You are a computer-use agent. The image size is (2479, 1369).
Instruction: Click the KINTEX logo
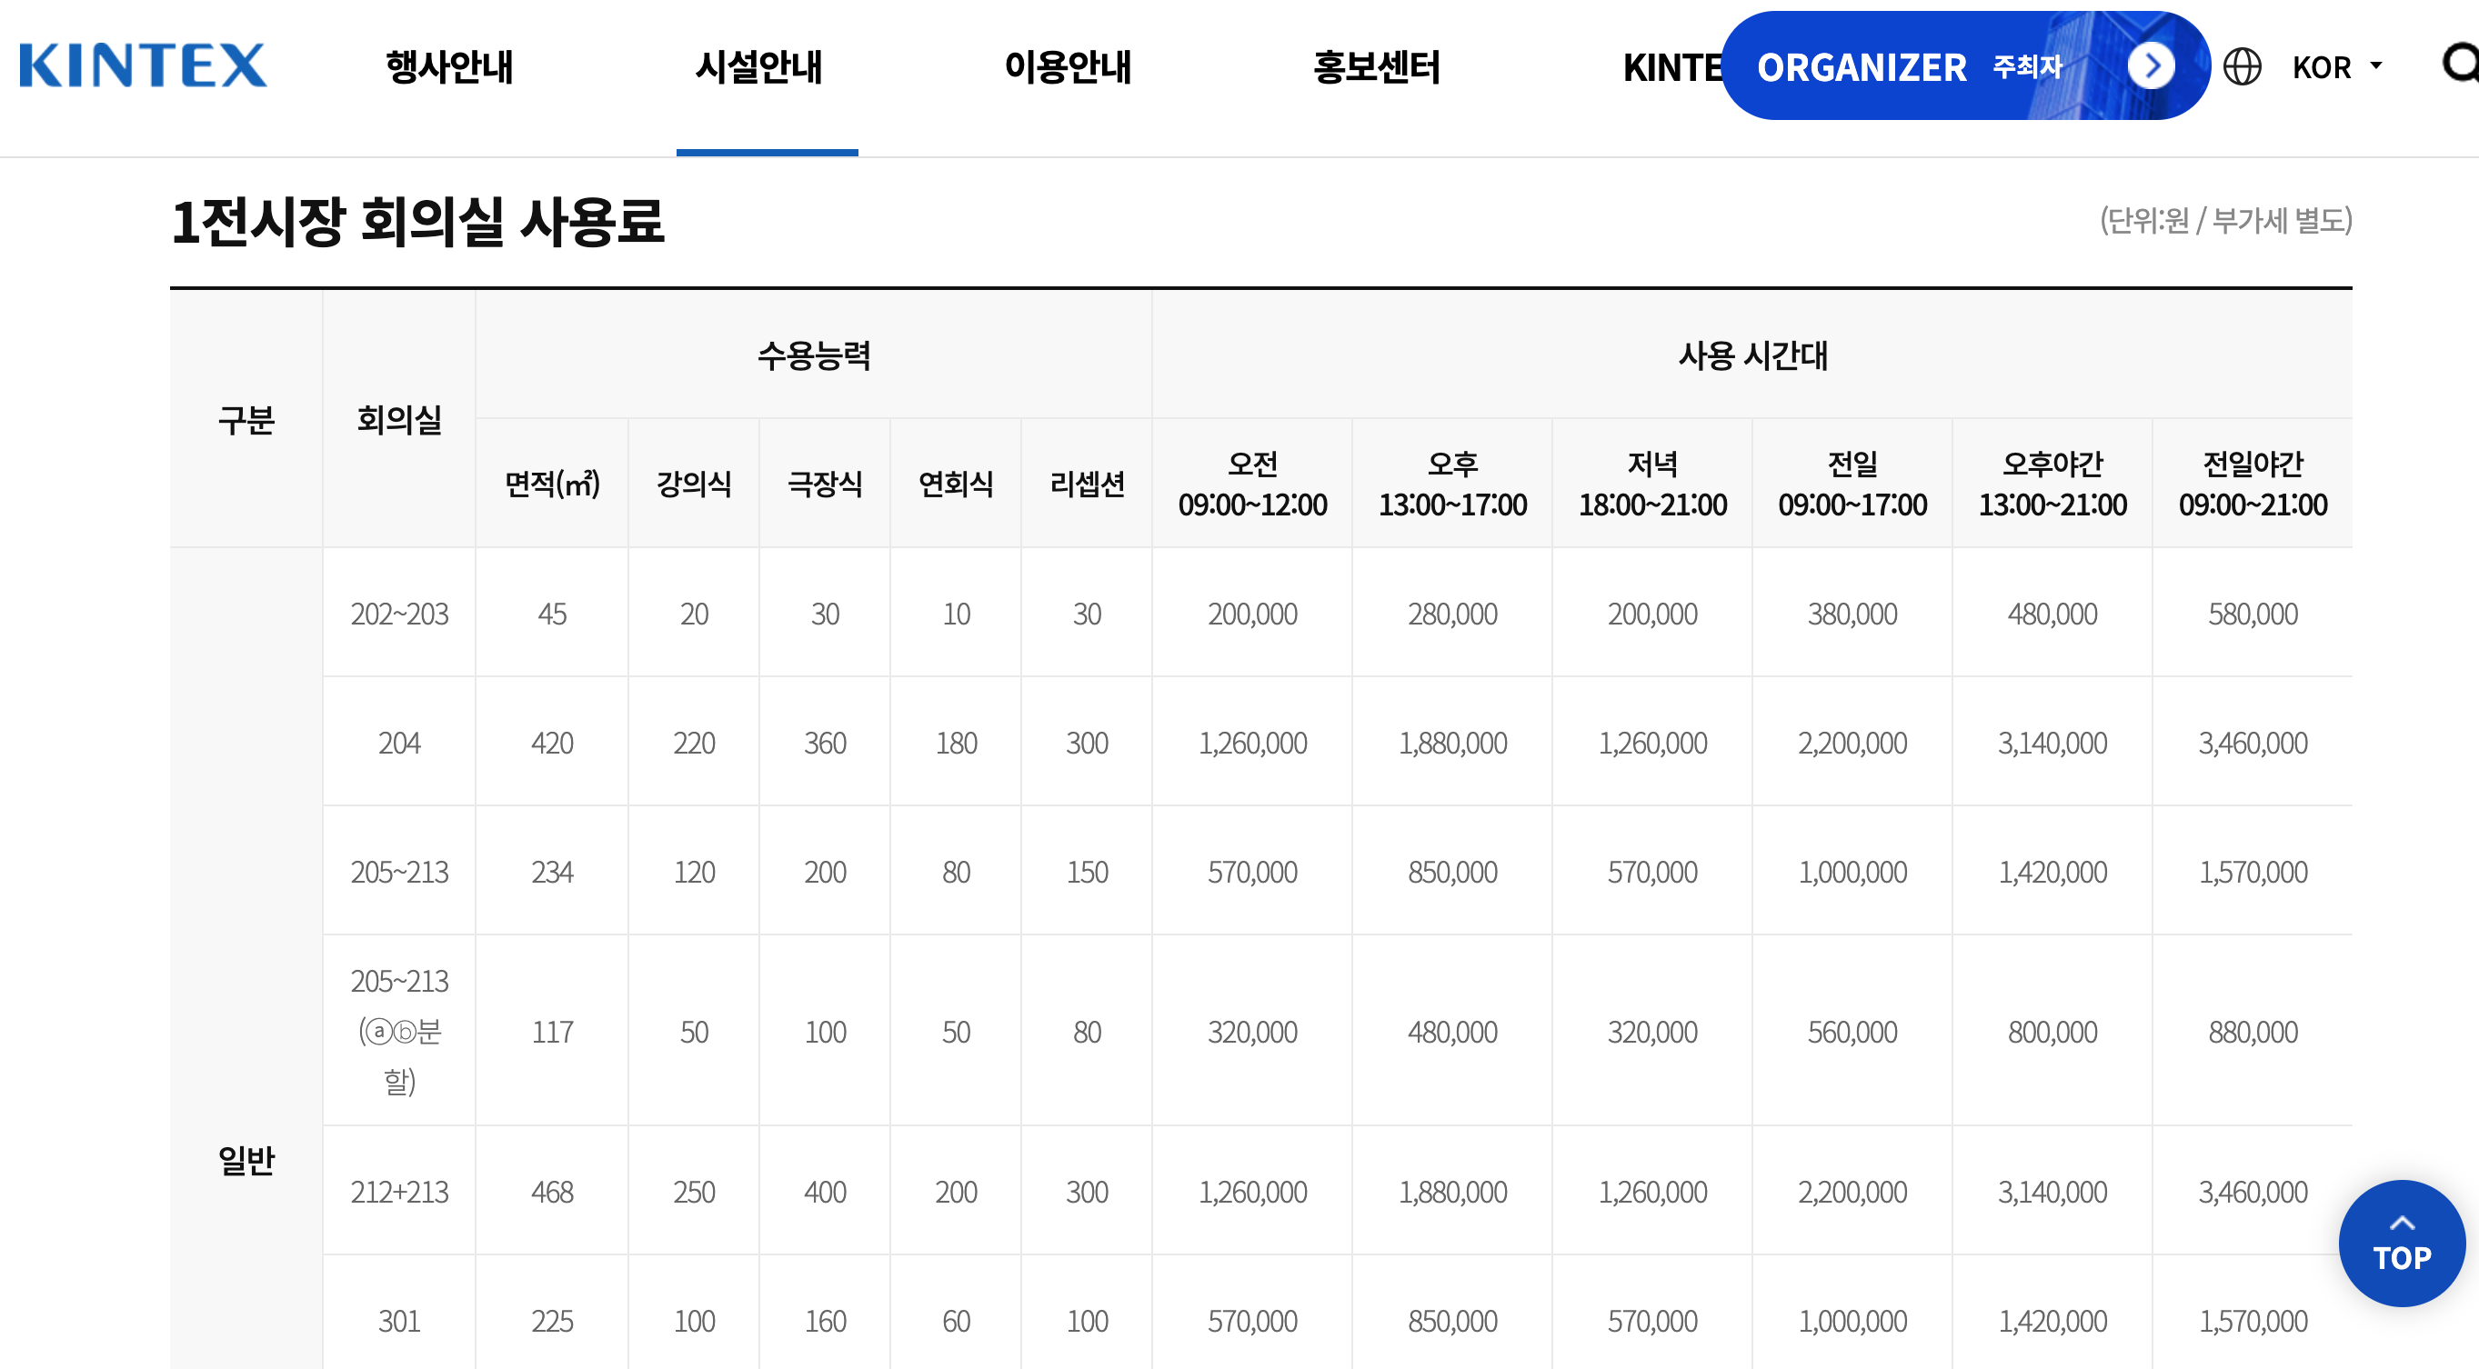point(143,65)
